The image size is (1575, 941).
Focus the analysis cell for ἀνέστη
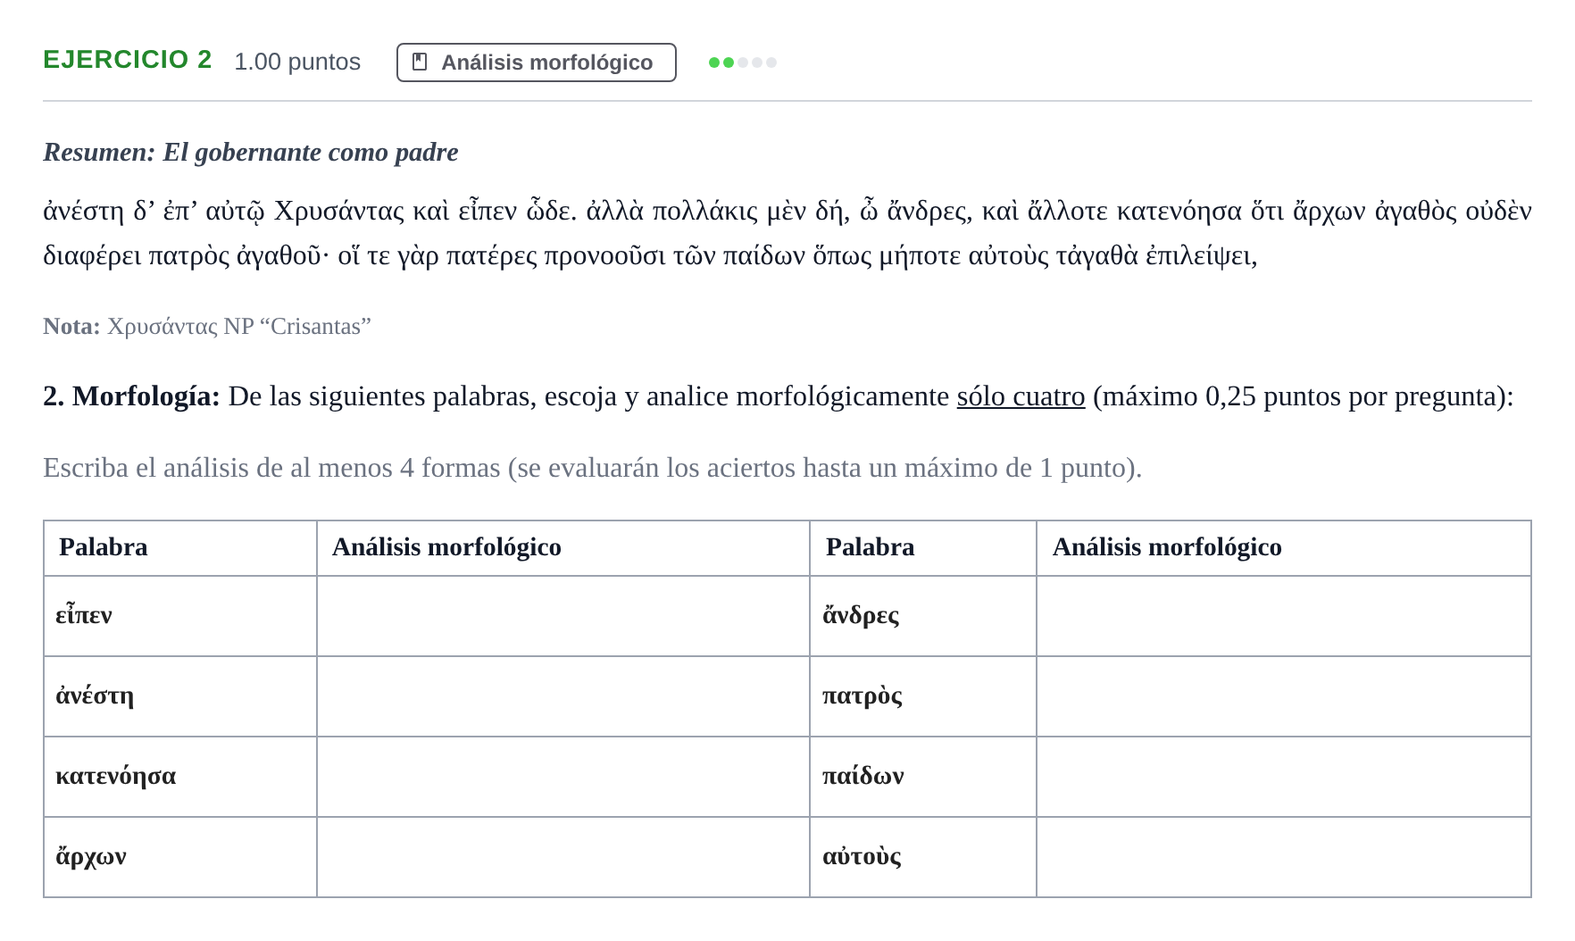(562, 696)
